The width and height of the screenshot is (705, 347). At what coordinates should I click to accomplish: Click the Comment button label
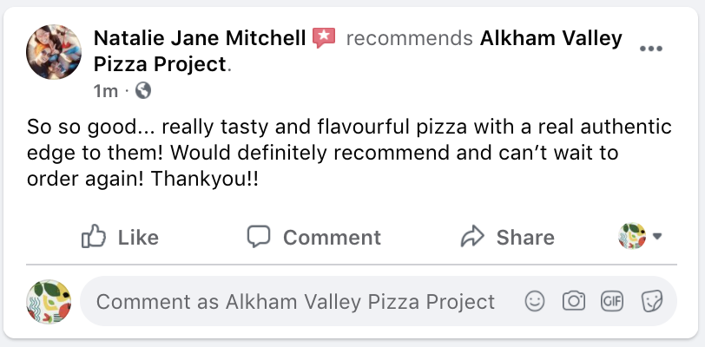[x=332, y=238]
